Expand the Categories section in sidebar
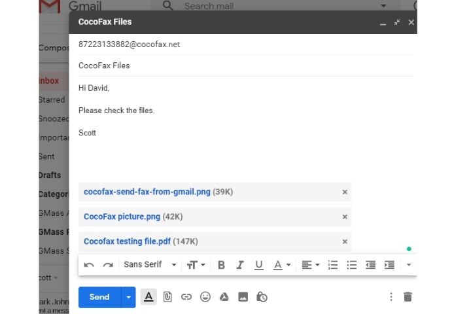 tap(54, 194)
